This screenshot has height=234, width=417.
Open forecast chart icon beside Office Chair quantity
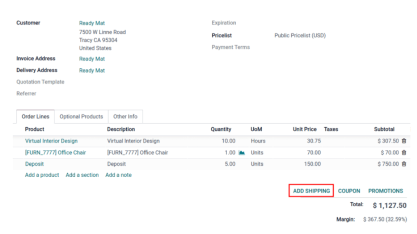241,153
